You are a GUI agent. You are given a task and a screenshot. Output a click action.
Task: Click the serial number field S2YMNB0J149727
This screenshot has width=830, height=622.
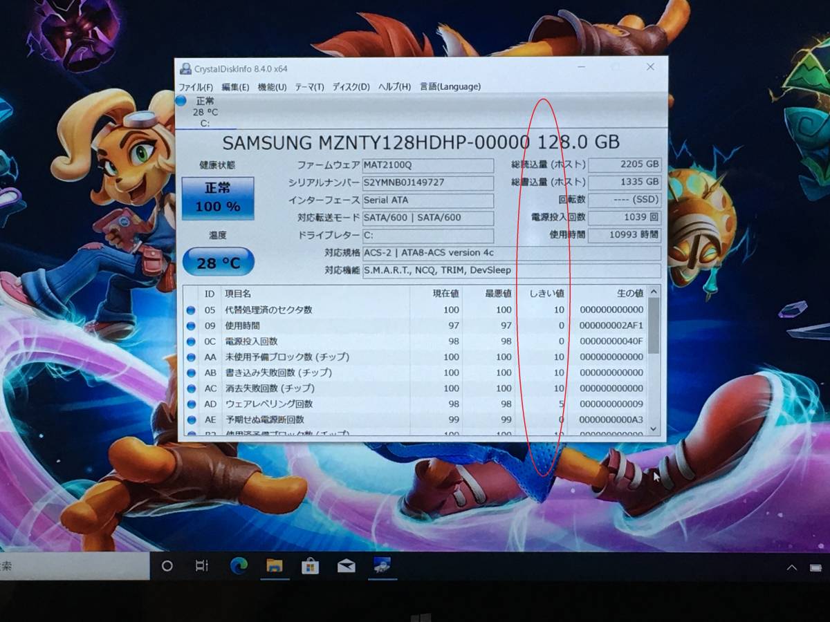click(428, 183)
